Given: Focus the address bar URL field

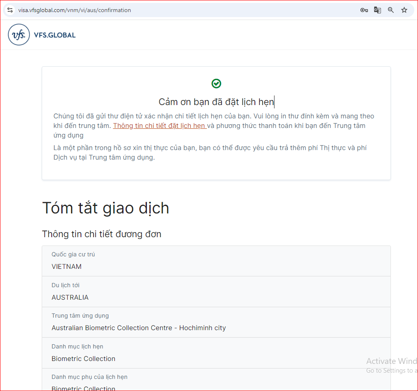Looking at the screenshot, I should (x=167, y=10).
